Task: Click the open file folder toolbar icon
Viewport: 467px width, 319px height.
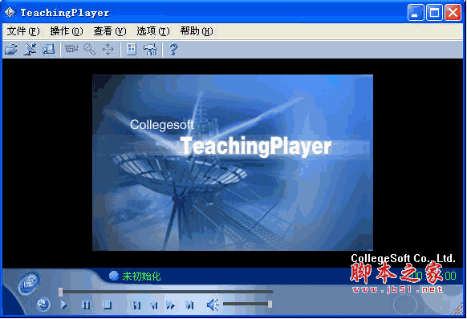Action: pos(11,49)
